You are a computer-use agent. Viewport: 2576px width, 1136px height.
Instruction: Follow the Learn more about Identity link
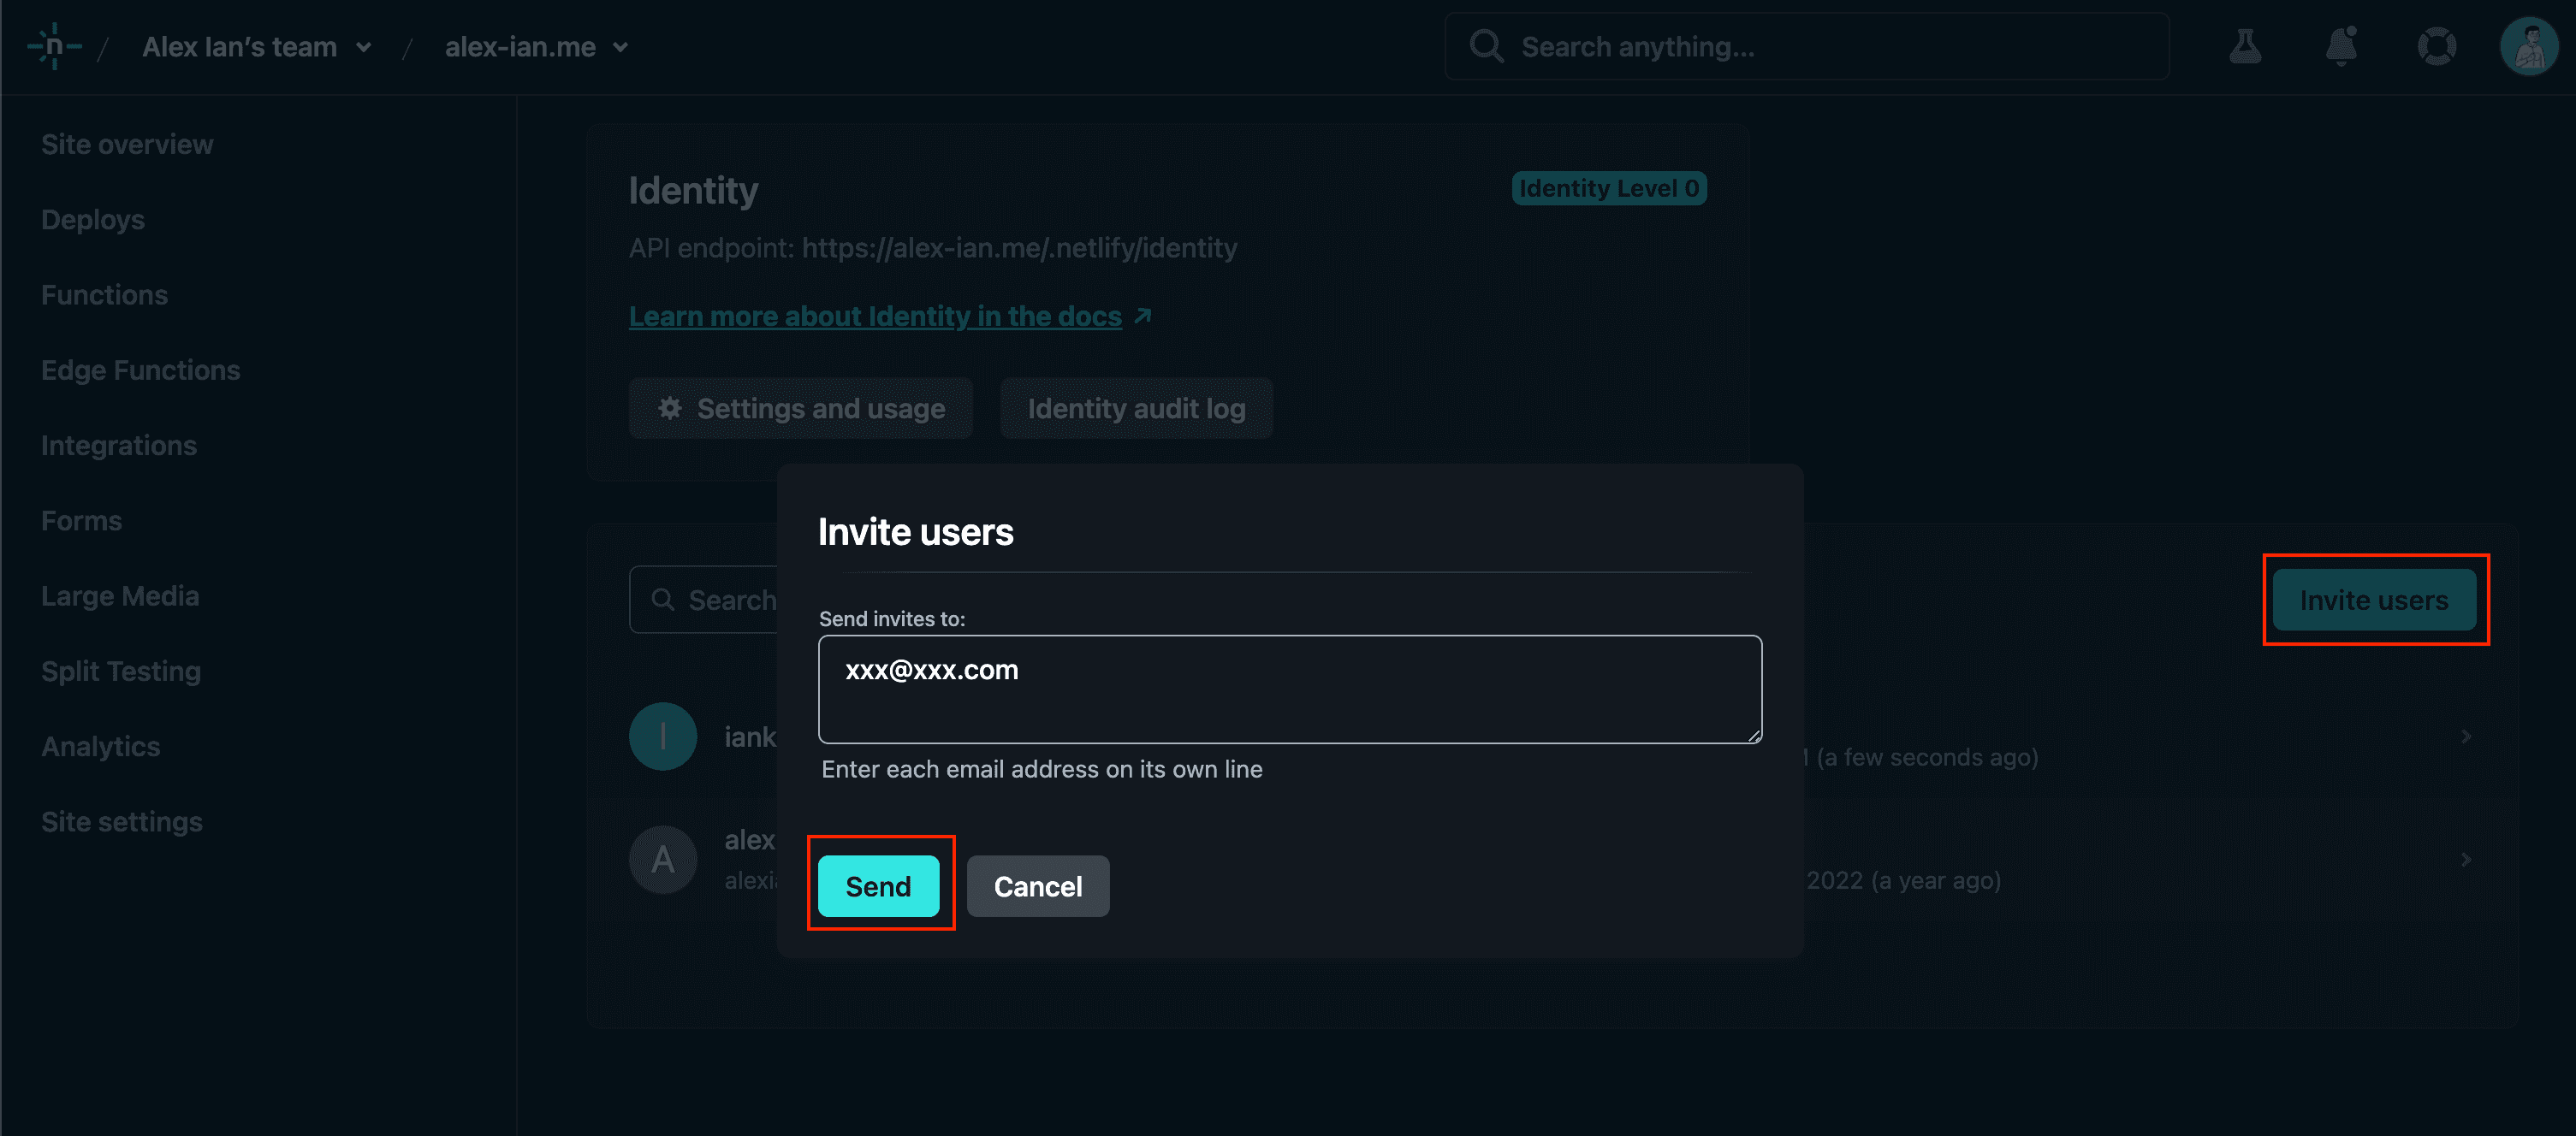click(874, 317)
